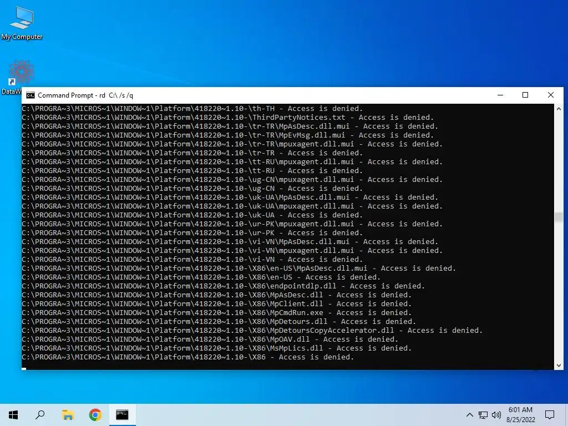This screenshot has height=426, width=568.
Task: Click the ug-CN\mpuxagent.dll.mui line
Action: [232, 179]
